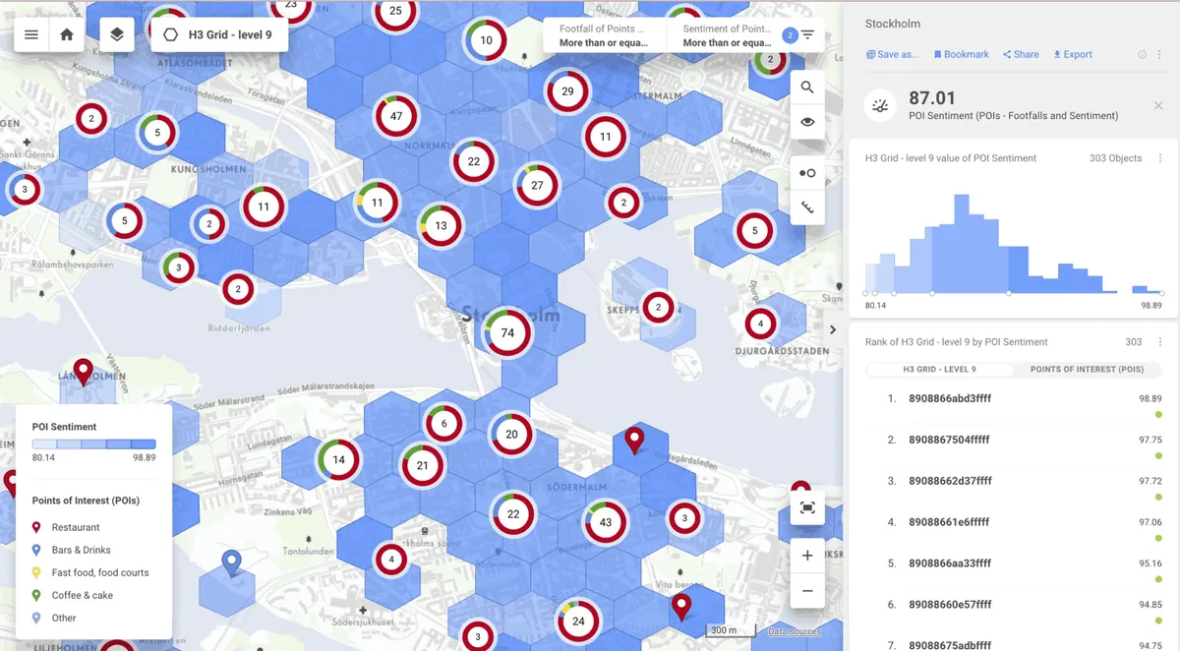Fit the map to extent with the frame icon
This screenshot has height=651, width=1180.
[x=807, y=508]
